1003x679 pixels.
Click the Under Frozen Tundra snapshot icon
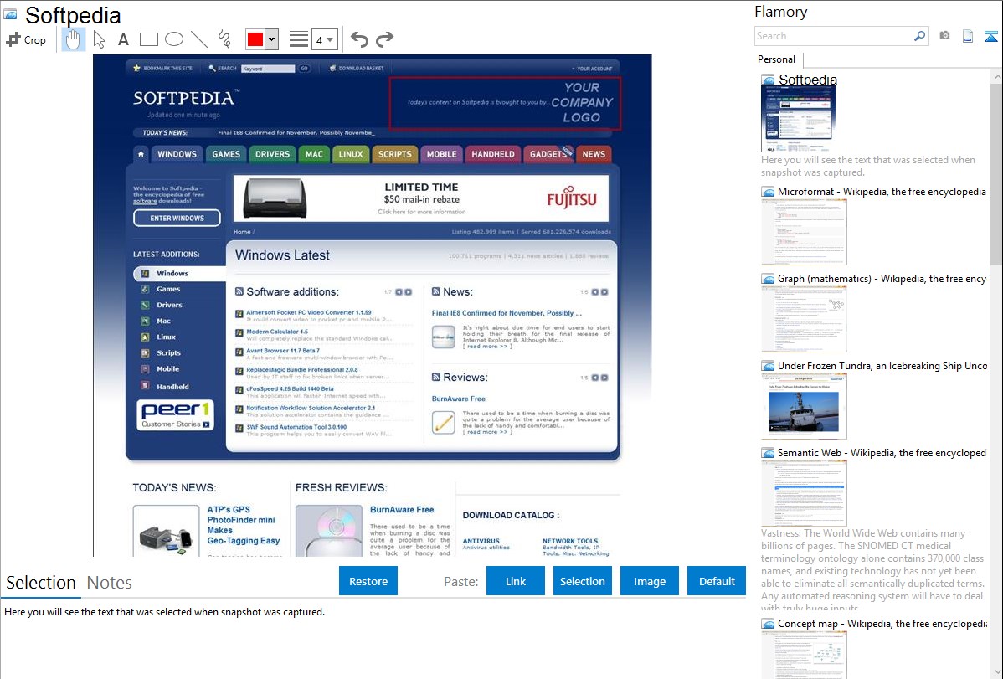click(768, 366)
